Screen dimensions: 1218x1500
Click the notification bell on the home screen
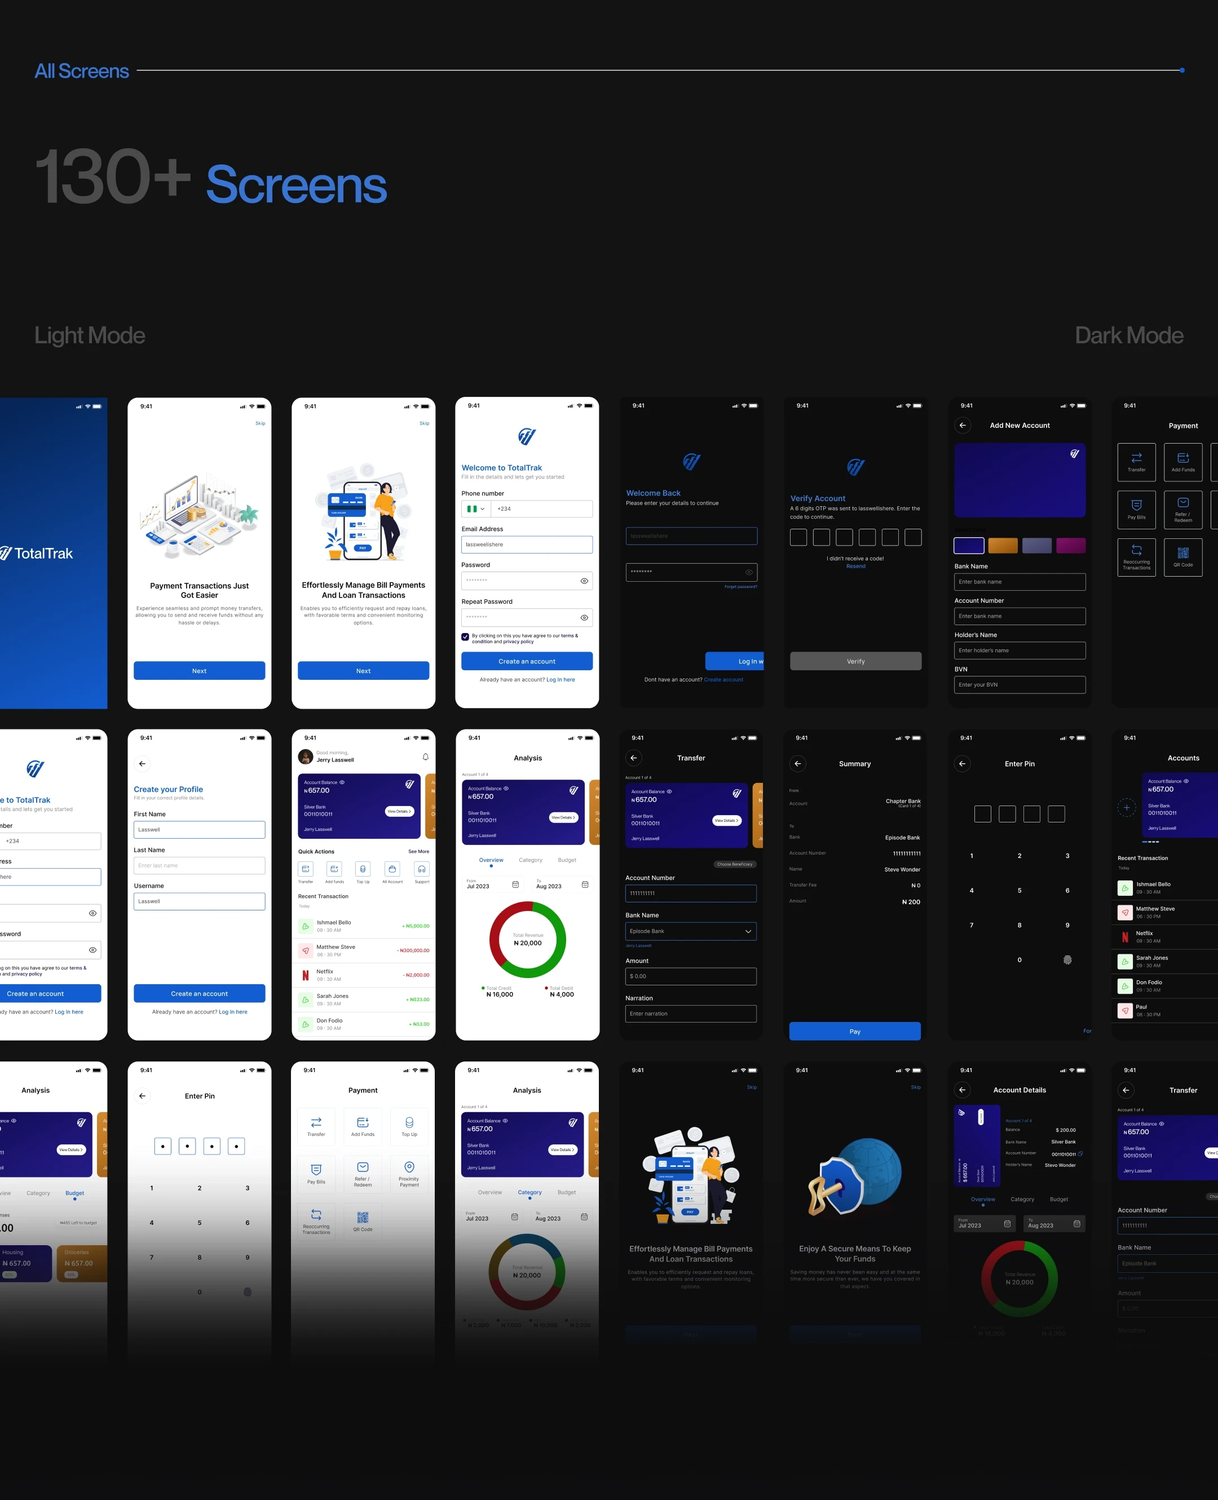tap(425, 756)
